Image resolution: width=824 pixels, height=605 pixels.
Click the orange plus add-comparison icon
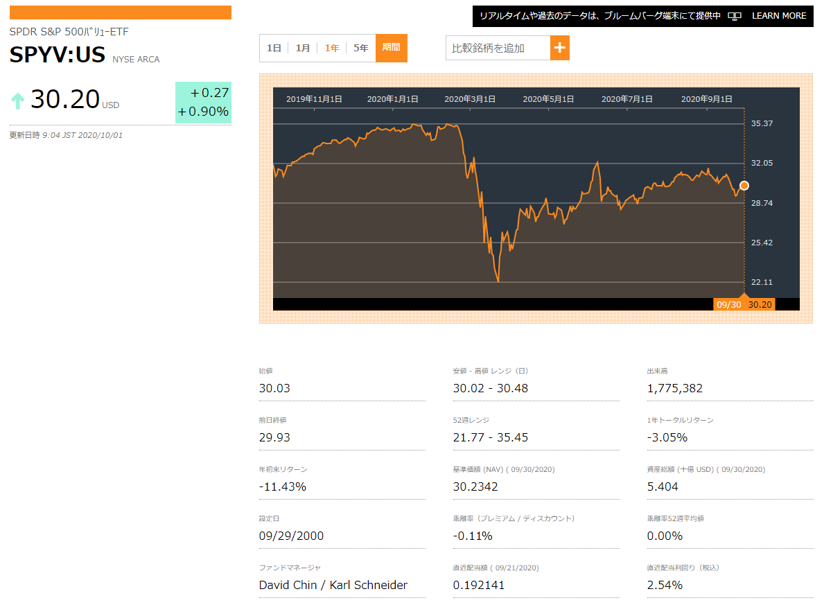(x=560, y=48)
